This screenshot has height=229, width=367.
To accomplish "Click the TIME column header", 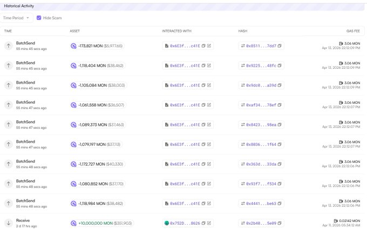I will click(x=8, y=31).
